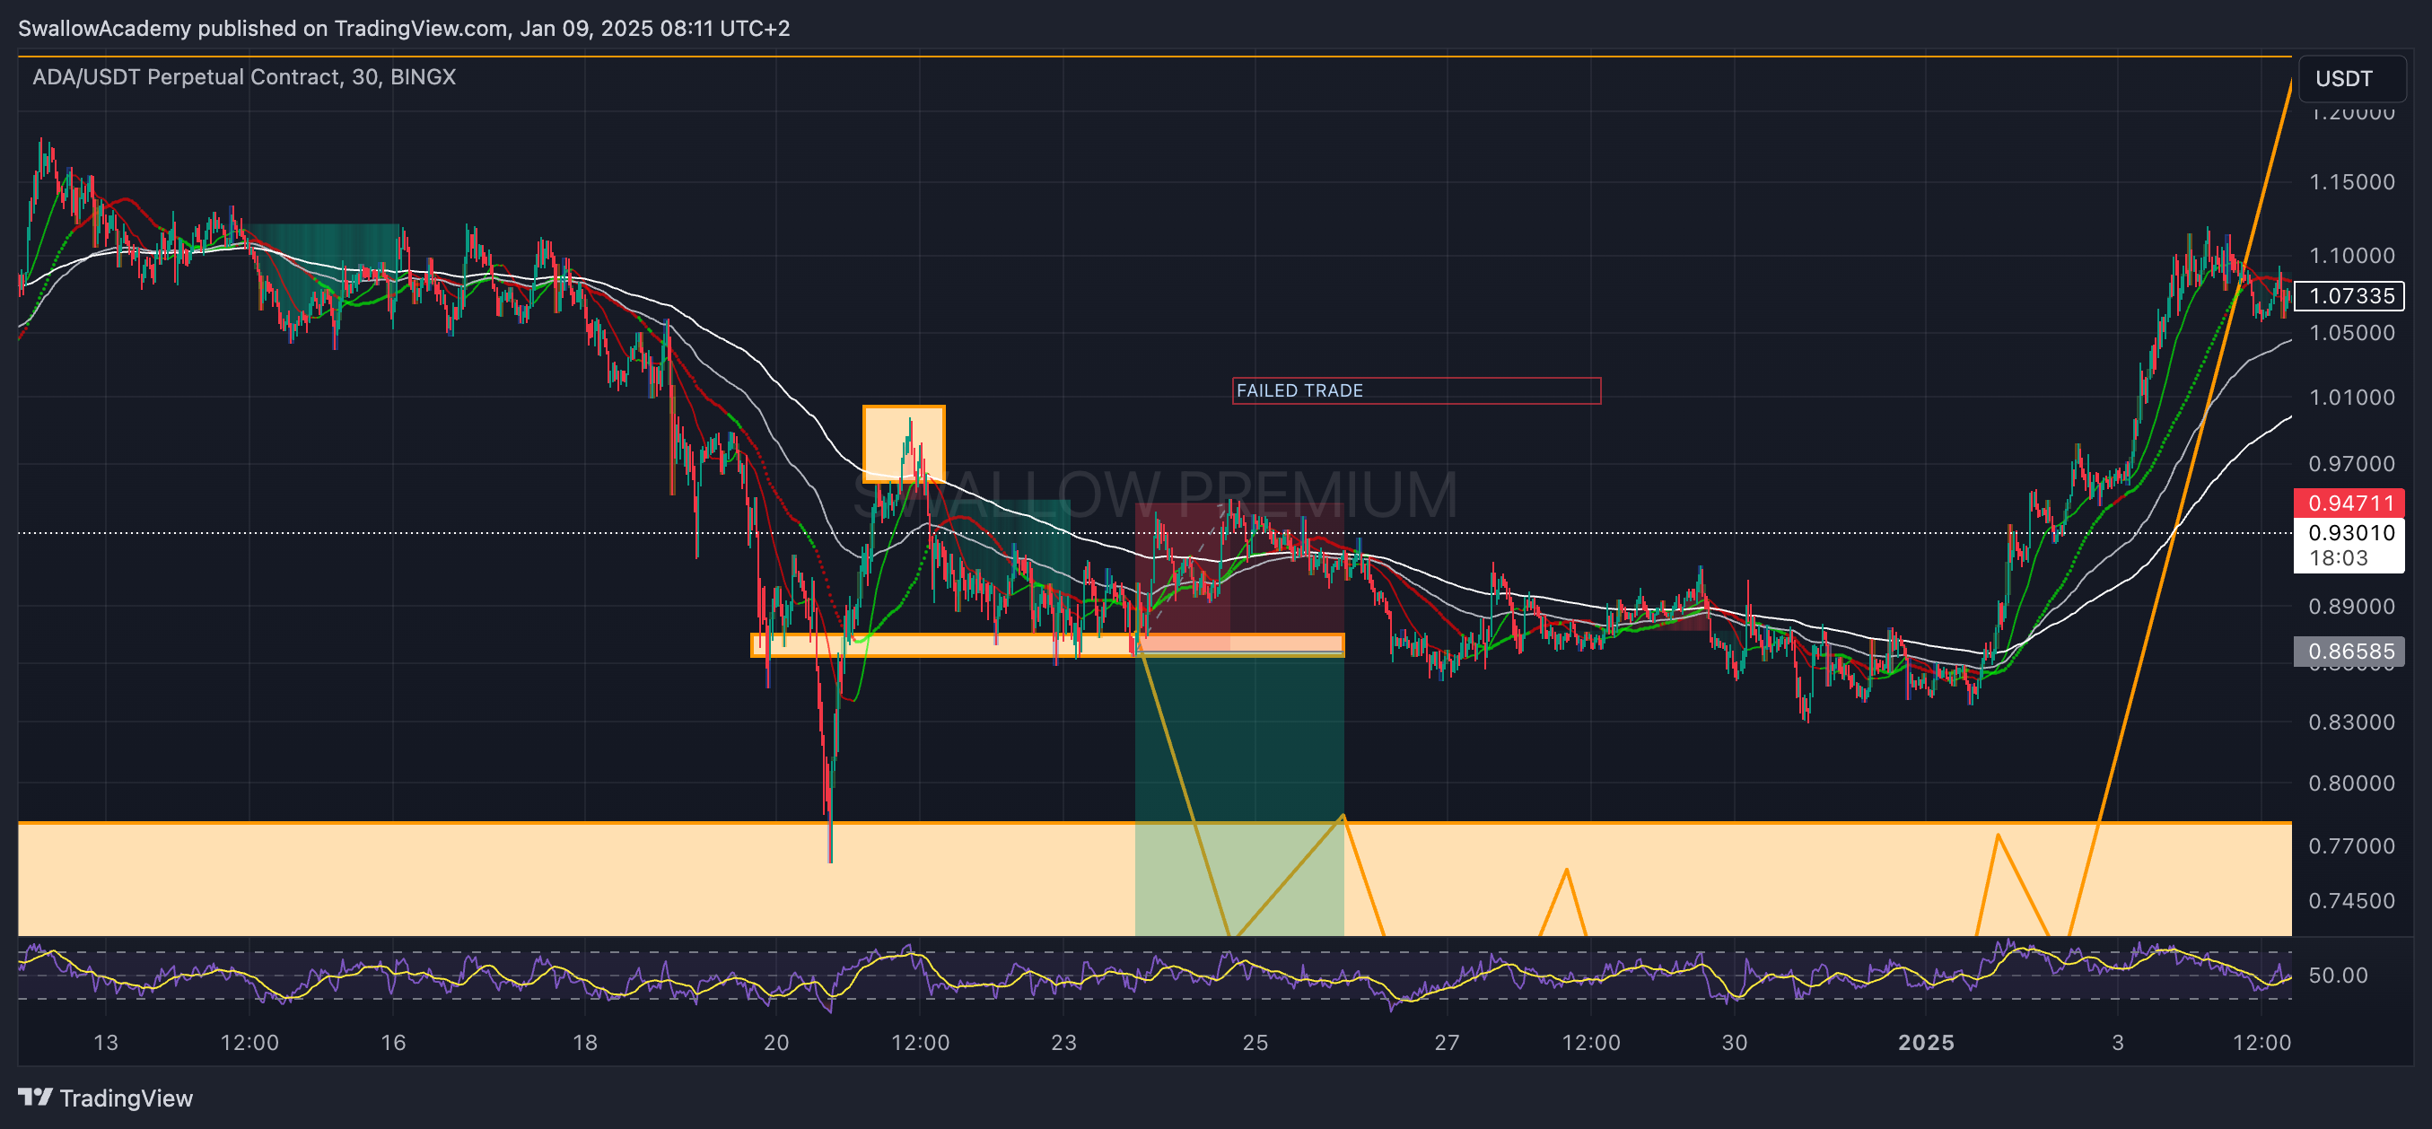Click the date label 23 on time axis
Screen dimensions: 2432x1129
click(x=1064, y=1042)
